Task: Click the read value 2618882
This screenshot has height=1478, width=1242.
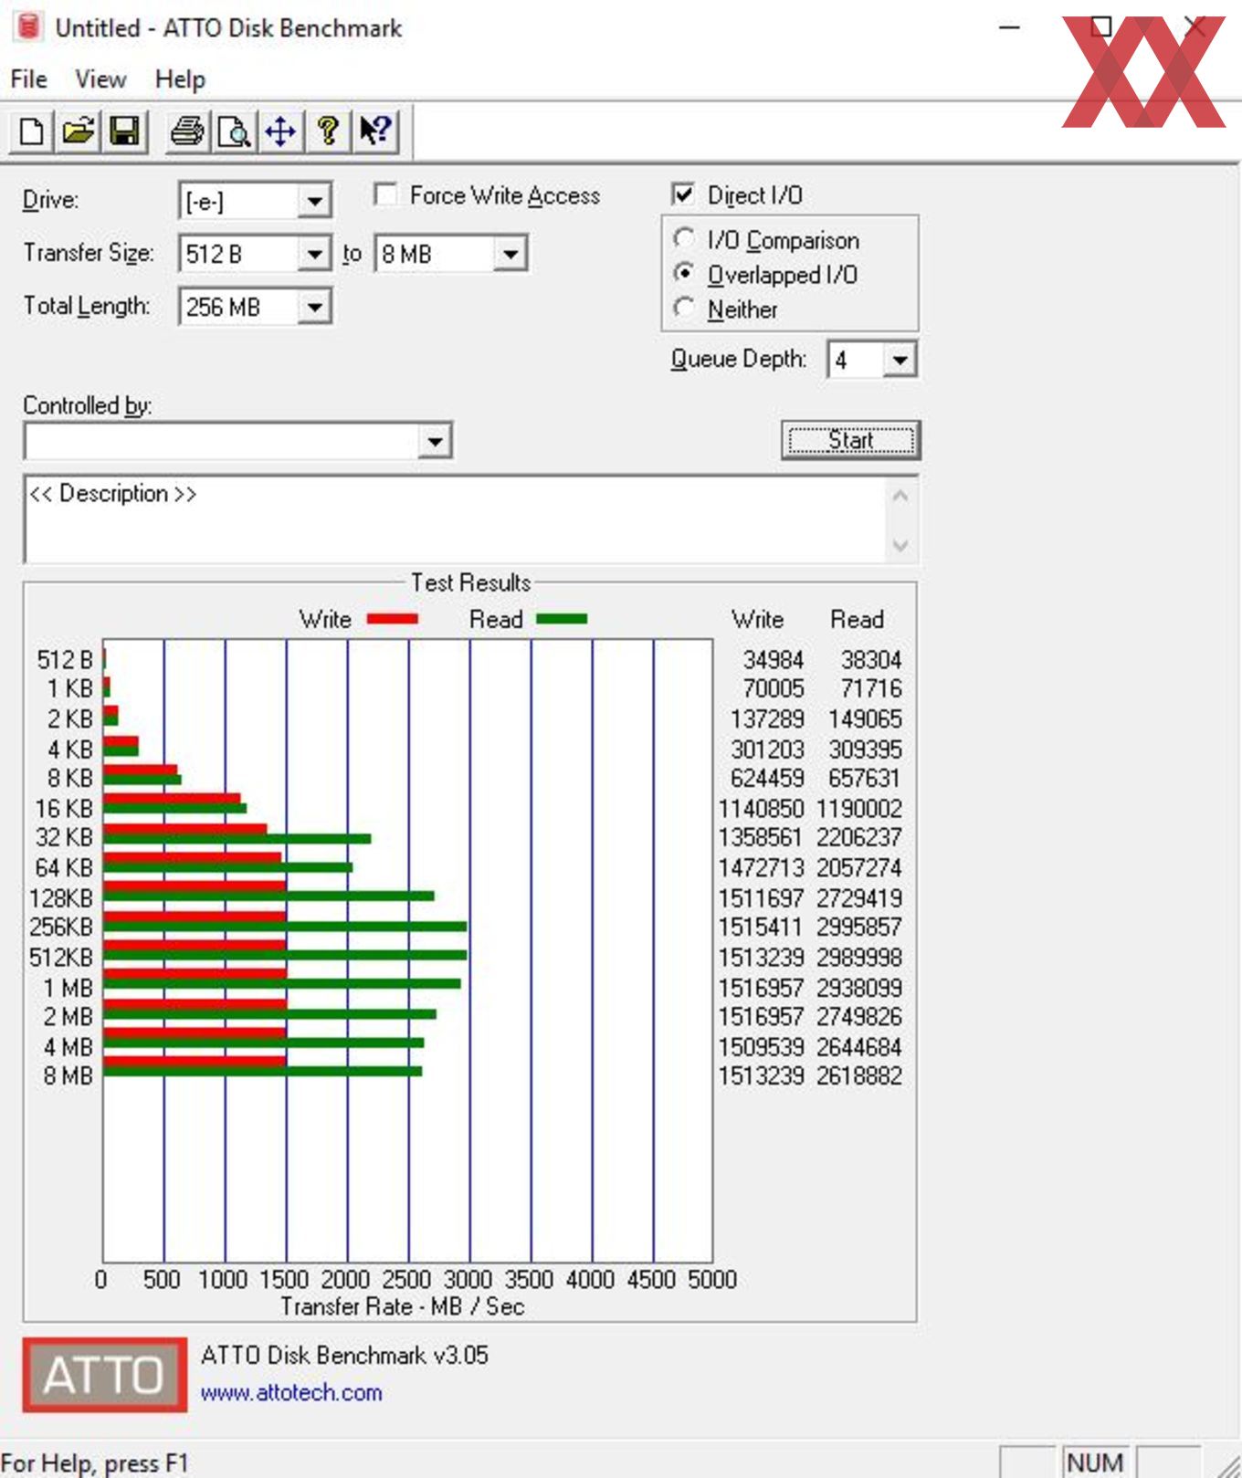Action: [x=859, y=1075]
